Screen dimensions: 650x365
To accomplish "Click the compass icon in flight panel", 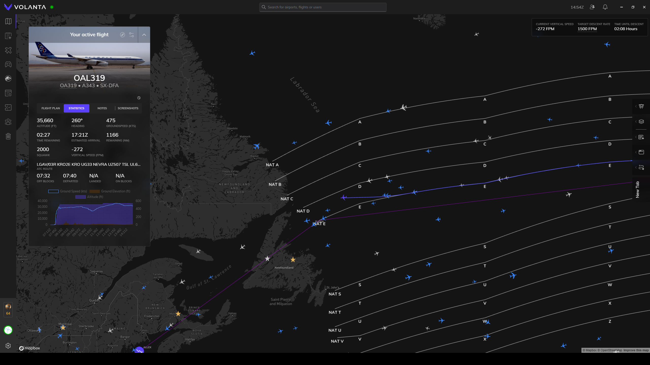I will point(122,35).
